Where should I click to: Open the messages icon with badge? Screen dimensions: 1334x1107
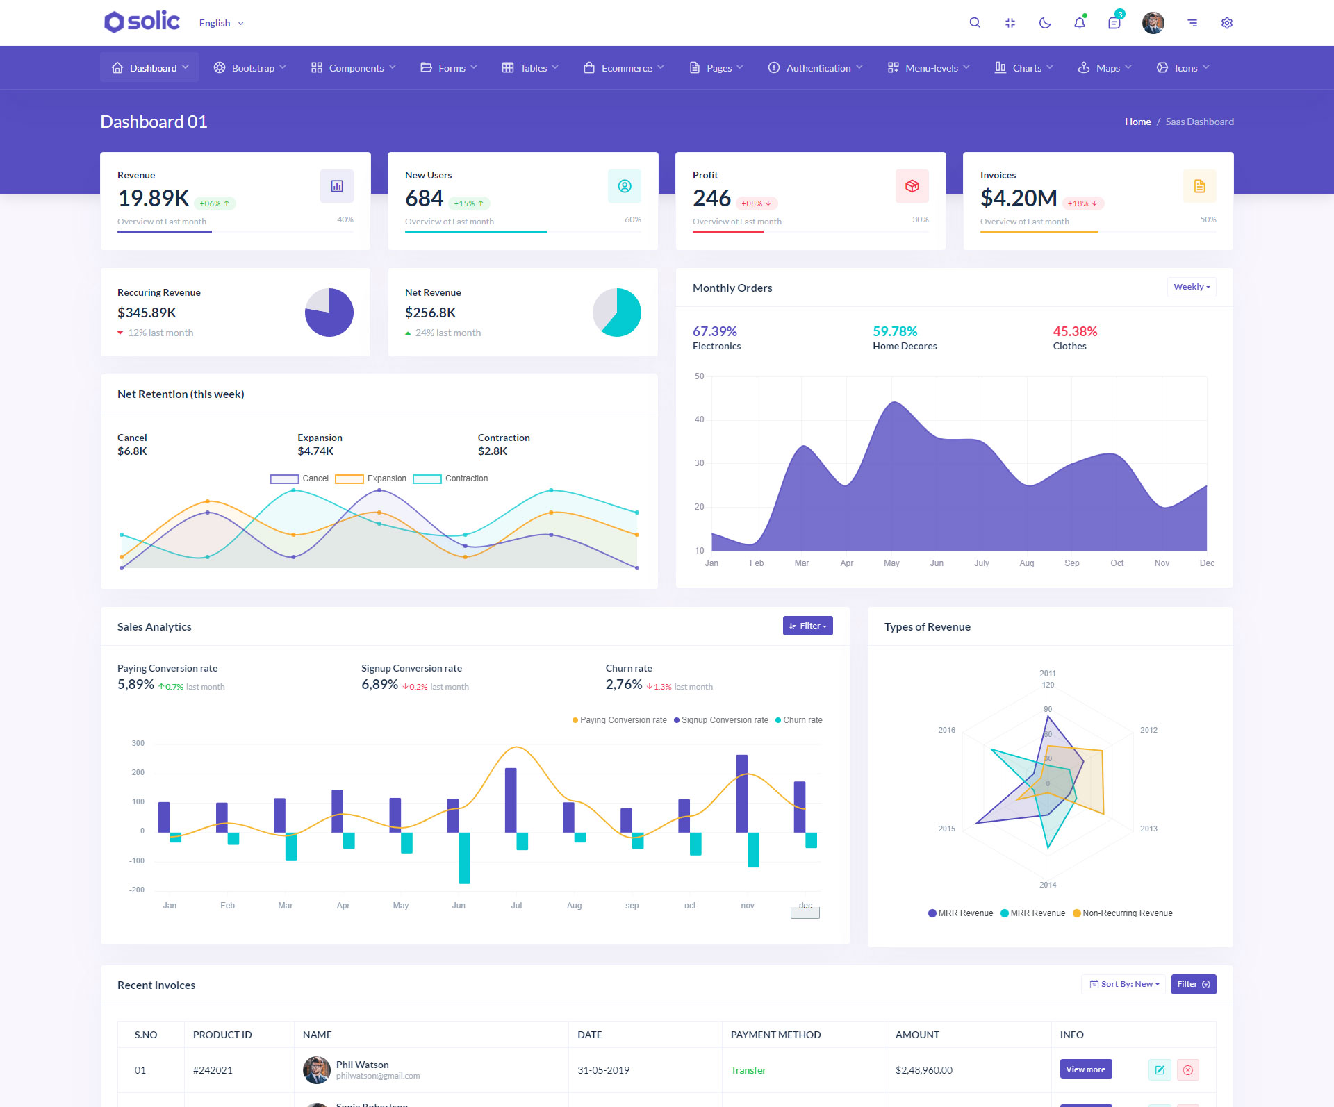(x=1114, y=23)
